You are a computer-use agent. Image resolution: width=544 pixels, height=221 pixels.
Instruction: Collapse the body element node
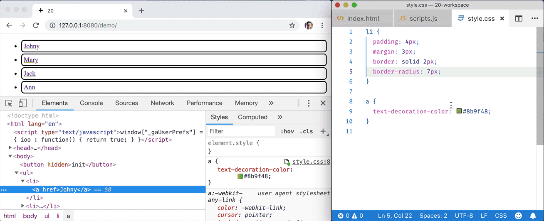[x=10, y=156]
